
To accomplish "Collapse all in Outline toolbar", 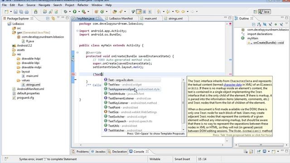I will (254, 24).
